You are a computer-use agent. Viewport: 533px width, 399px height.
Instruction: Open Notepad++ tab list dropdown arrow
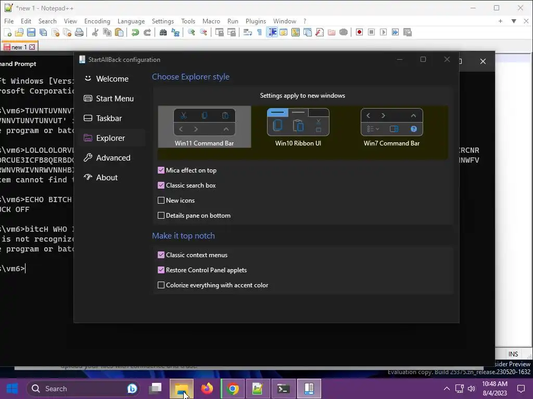pos(514,21)
